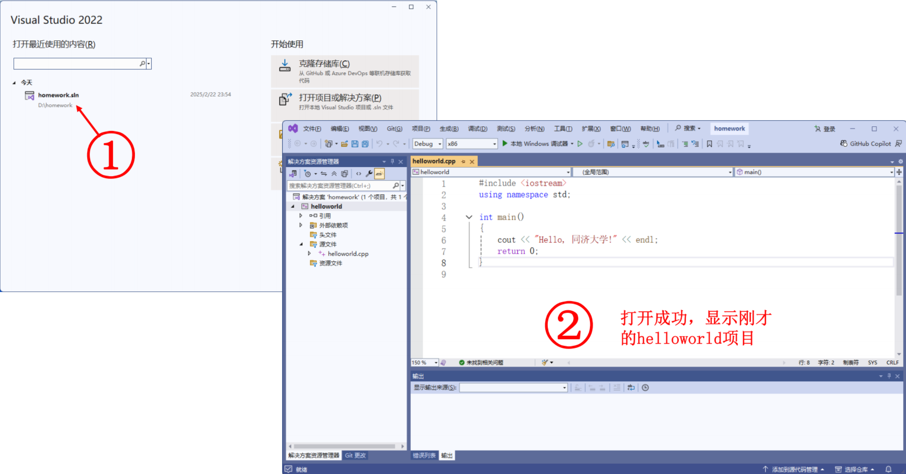
Task: Open the 生成(B) Build menu
Action: [449, 129]
